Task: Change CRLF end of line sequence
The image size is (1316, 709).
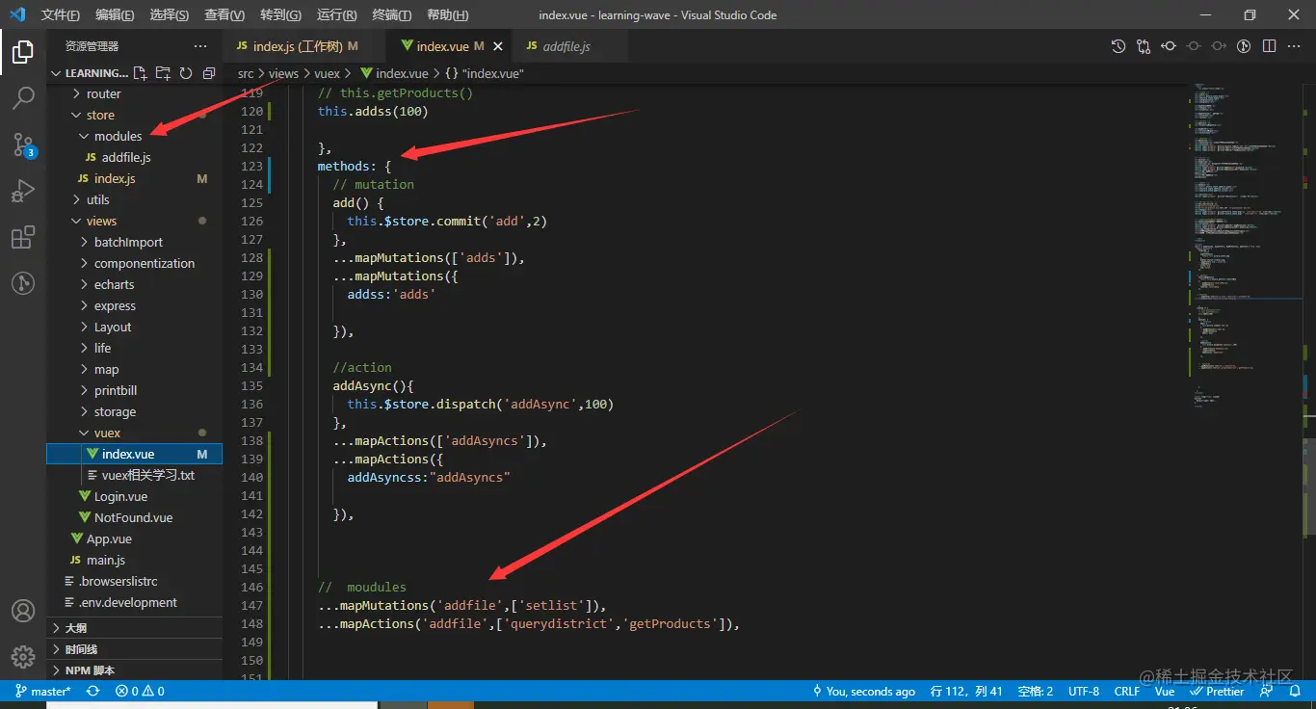Action: coord(1127,691)
